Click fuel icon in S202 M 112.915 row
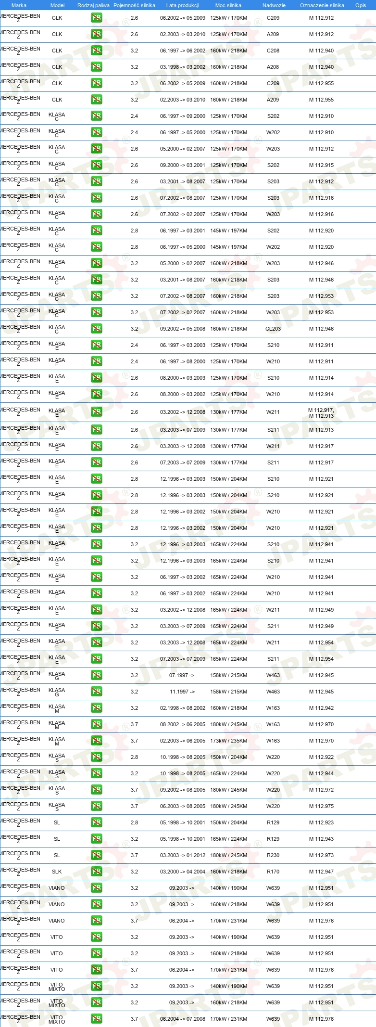376x1027 pixels. point(96,165)
